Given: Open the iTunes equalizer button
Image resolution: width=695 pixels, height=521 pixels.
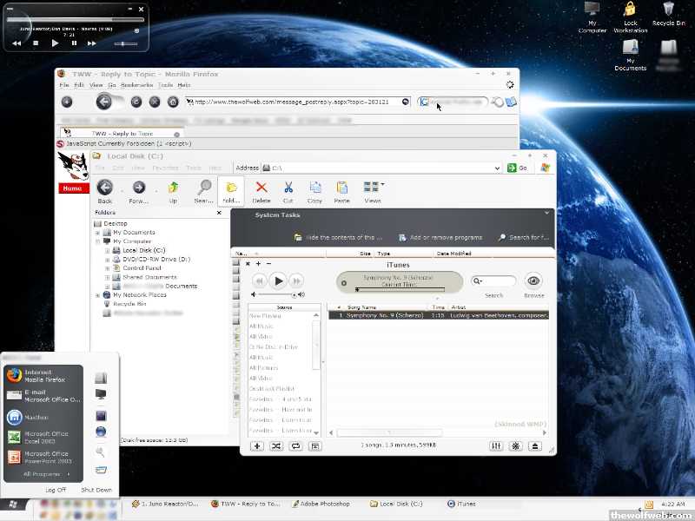Looking at the screenshot, I should [x=496, y=446].
